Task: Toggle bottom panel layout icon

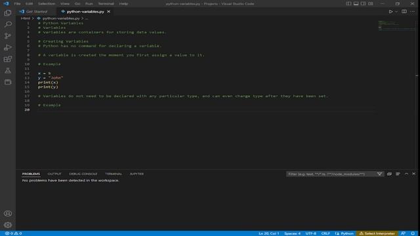Action: [x=356, y=4]
